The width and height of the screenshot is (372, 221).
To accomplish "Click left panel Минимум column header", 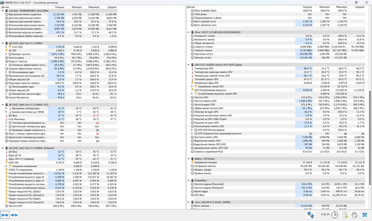I will click(77, 7).
